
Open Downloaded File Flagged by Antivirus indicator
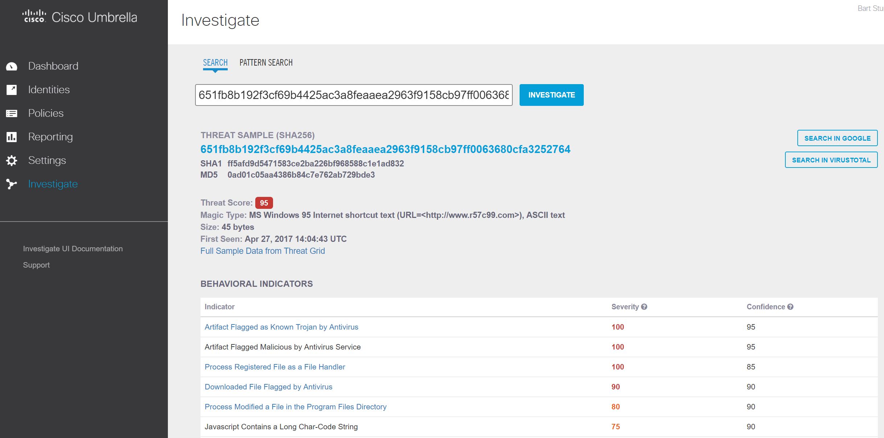(268, 387)
